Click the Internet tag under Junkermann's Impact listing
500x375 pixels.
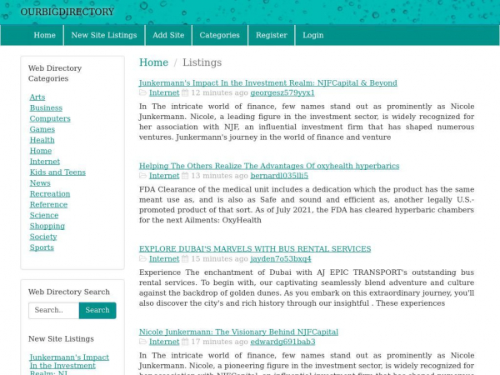pos(164,92)
